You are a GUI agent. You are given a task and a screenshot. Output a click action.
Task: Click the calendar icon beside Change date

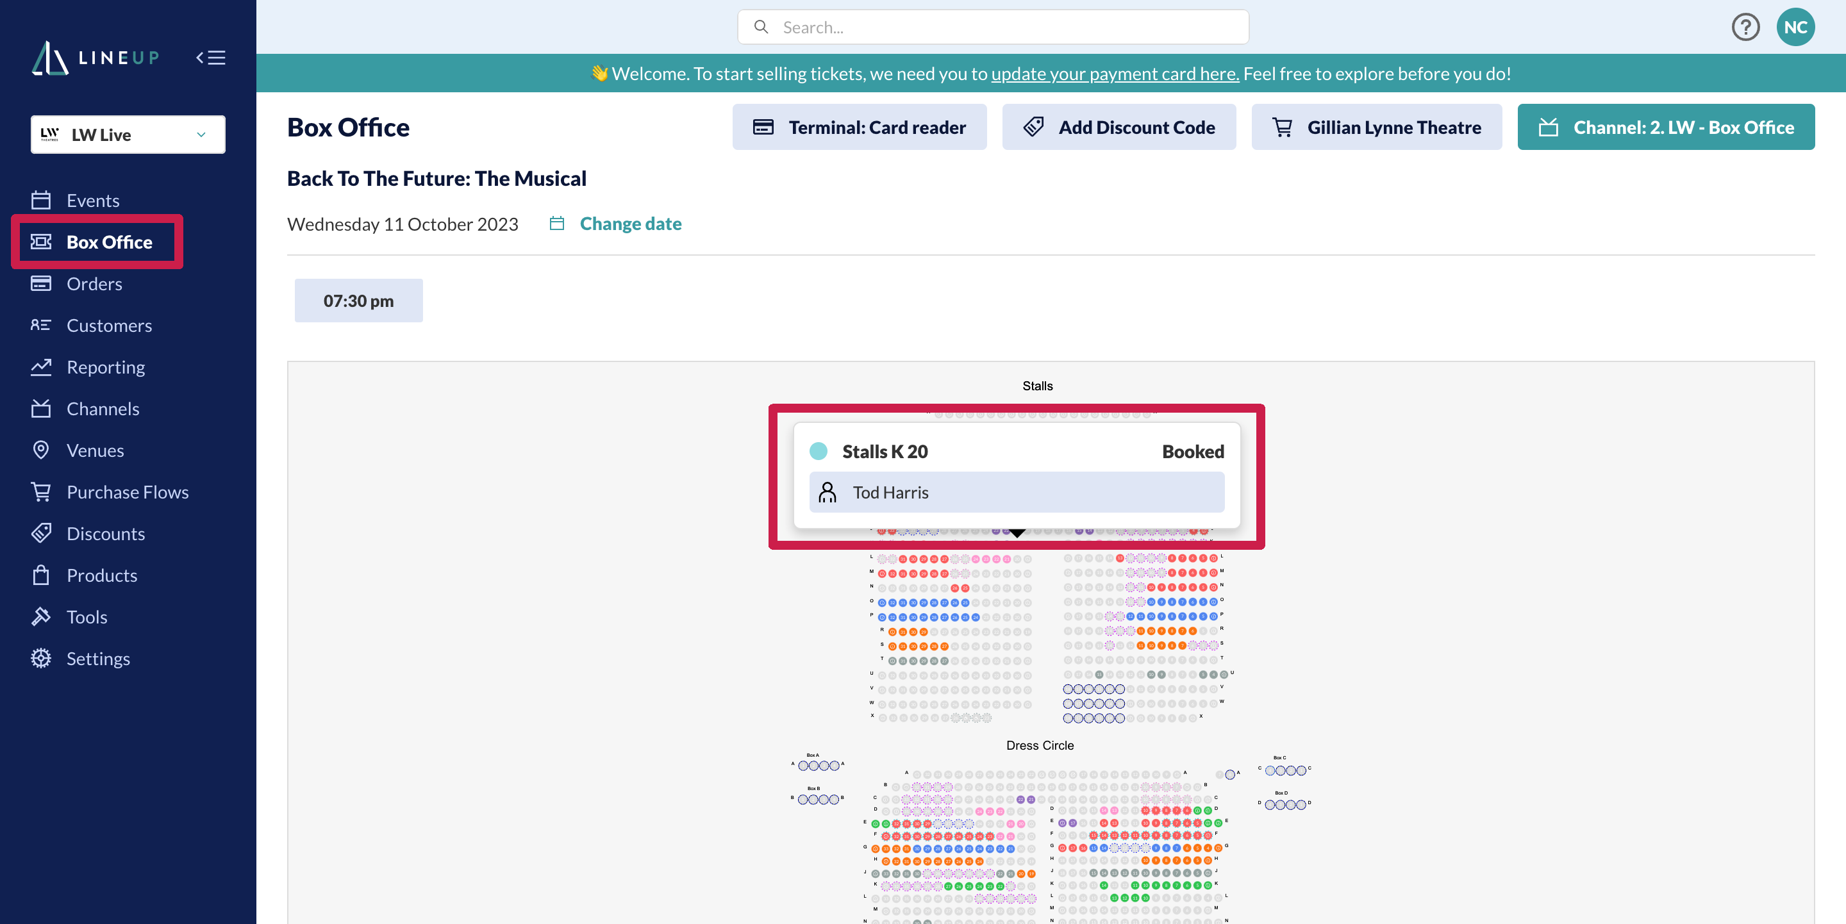(x=557, y=224)
